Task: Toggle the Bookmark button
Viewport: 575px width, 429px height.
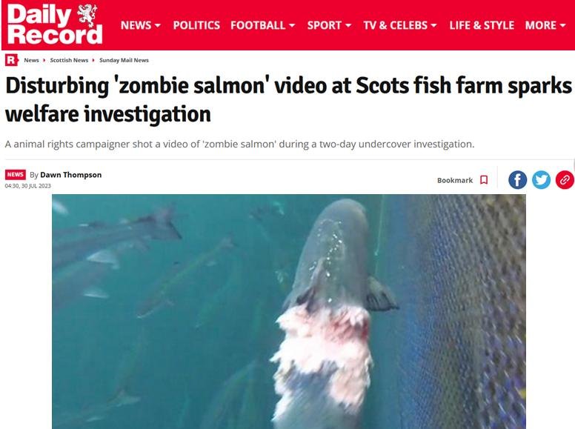Action: 462,180
